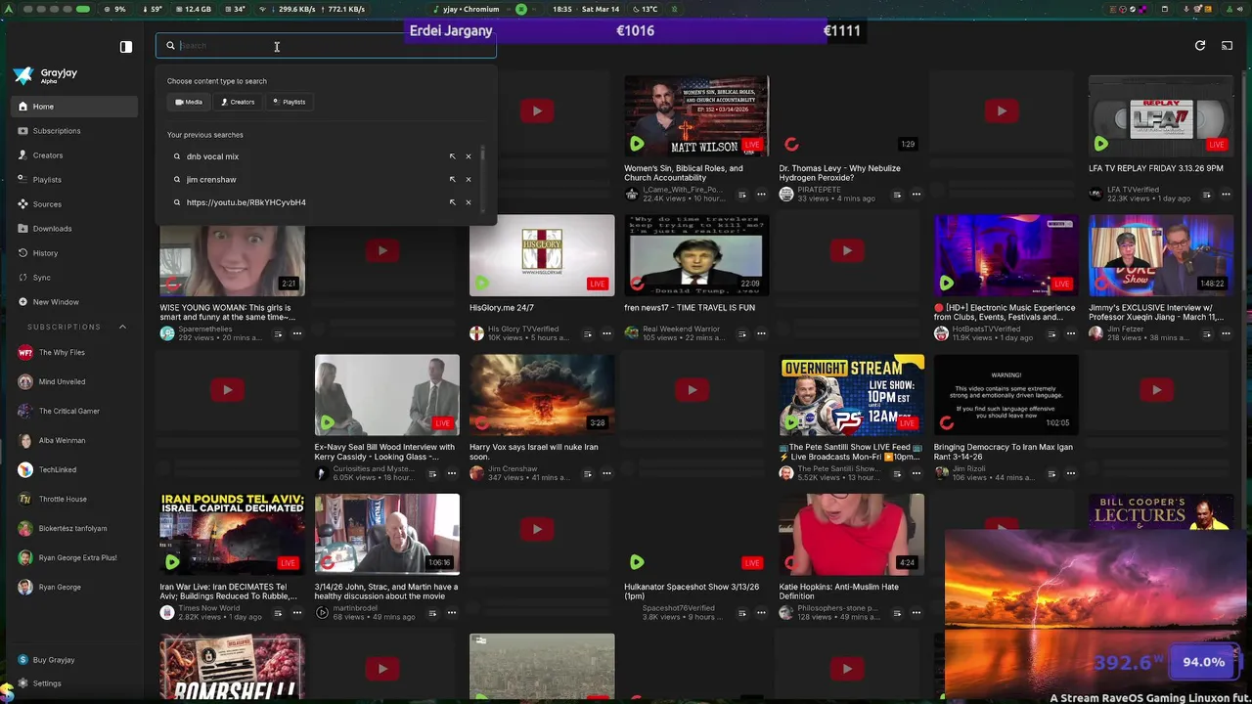The image size is (1252, 704).
Task: Add HisGlory.me 24/7 to queue
Action: [x=587, y=333]
